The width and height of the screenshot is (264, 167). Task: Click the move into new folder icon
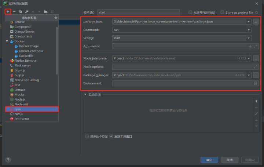(45, 12)
